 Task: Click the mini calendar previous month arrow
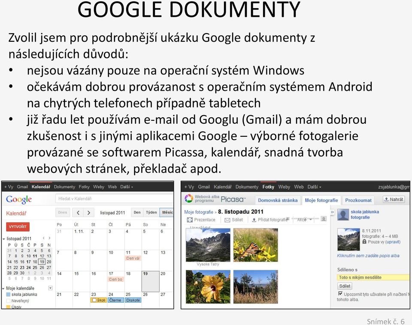44,238
